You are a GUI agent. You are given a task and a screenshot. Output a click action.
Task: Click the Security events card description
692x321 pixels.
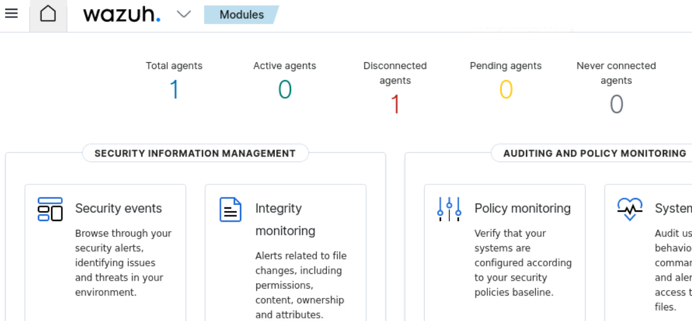click(x=123, y=263)
